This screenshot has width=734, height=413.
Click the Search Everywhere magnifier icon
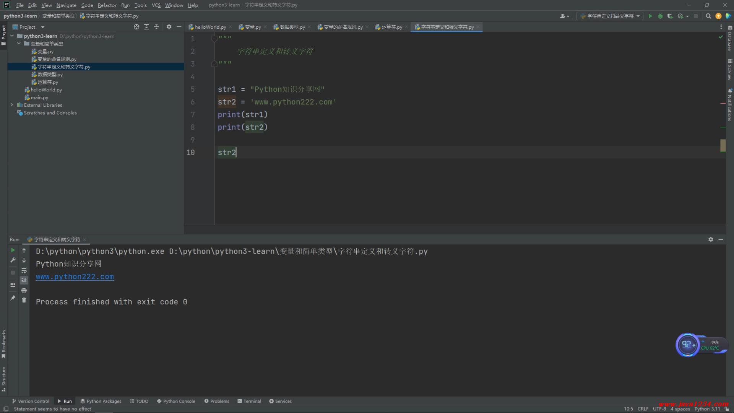pyautogui.click(x=708, y=16)
